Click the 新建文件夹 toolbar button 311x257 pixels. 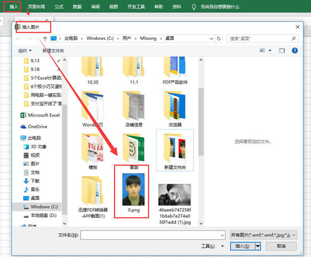pos(54,51)
